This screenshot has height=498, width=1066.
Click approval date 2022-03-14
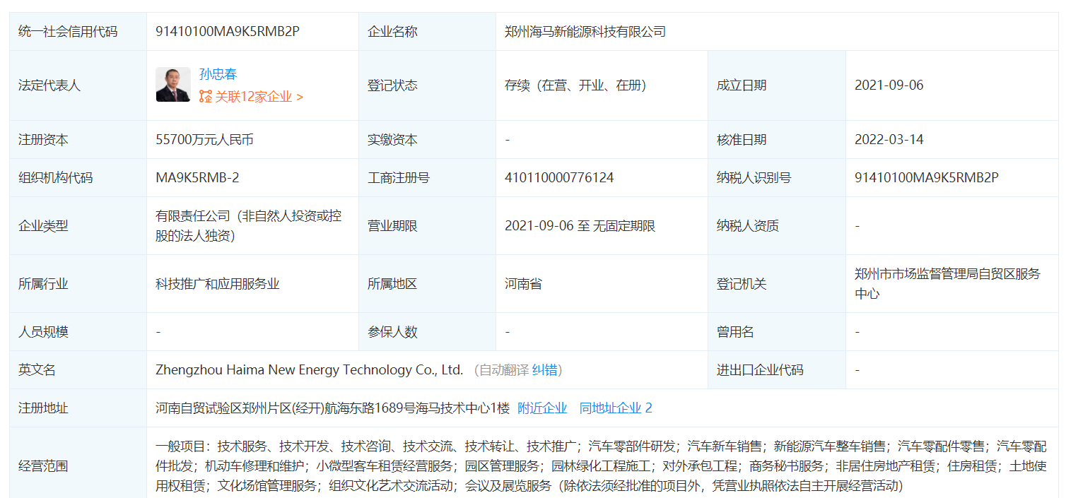[x=889, y=140]
